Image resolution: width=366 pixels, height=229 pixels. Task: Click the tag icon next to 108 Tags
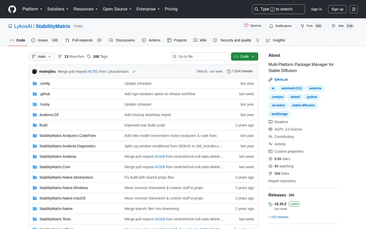(89, 56)
